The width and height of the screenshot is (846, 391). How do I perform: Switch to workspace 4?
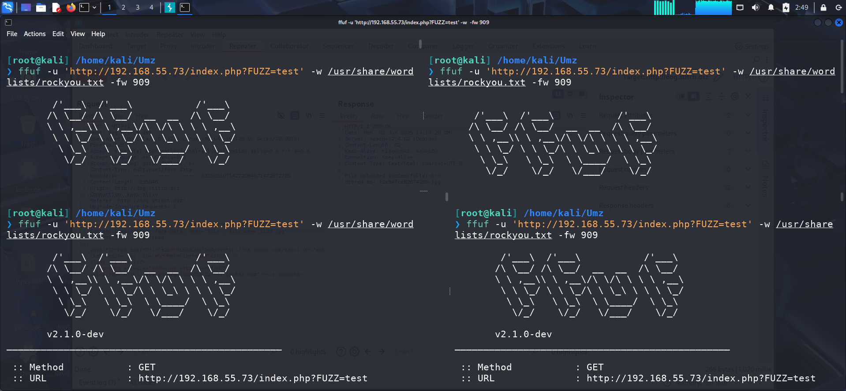tap(151, 7)
